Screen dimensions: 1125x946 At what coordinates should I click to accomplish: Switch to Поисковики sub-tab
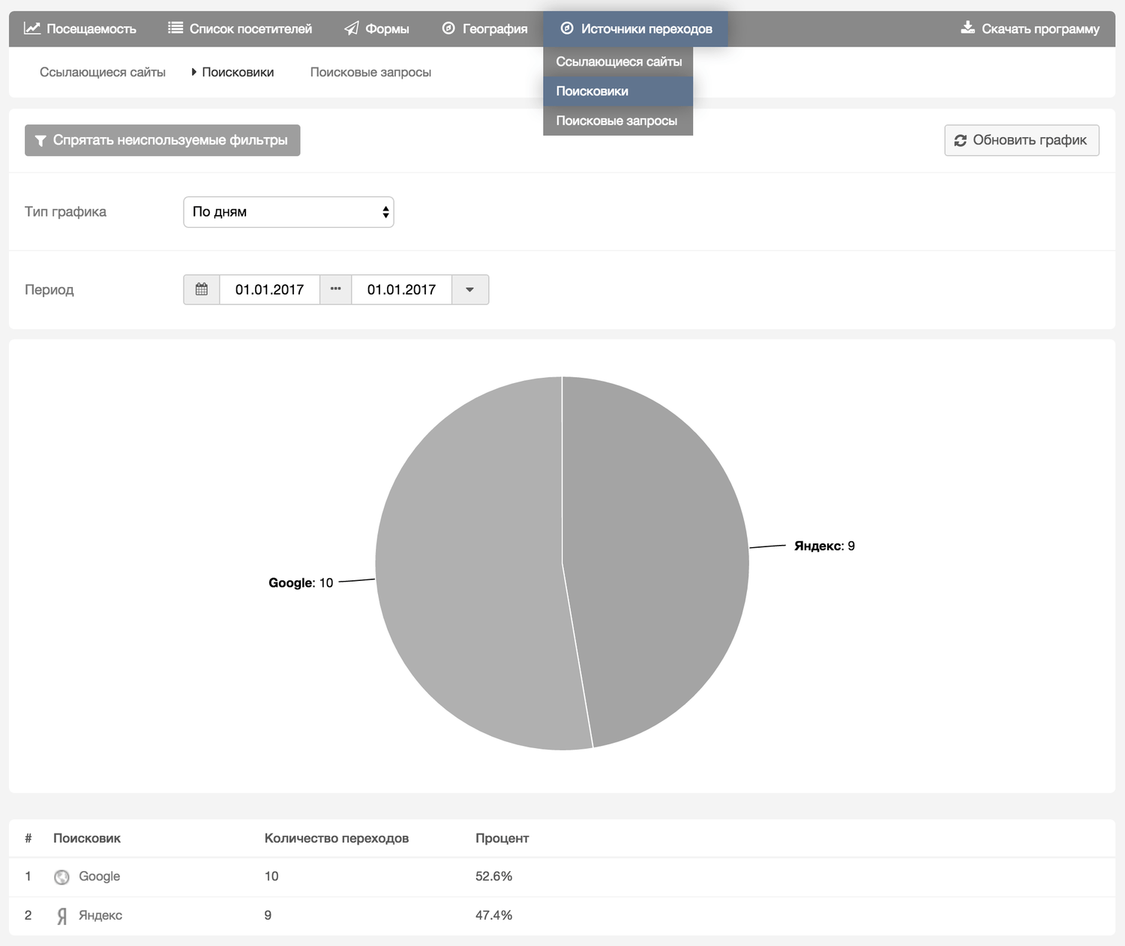[238, 72]
